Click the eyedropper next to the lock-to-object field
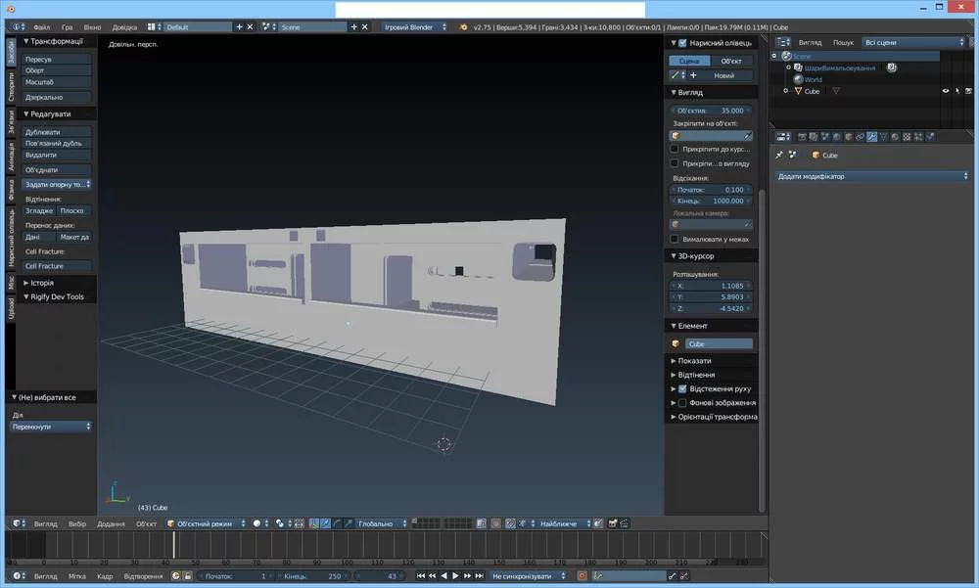 748,136
